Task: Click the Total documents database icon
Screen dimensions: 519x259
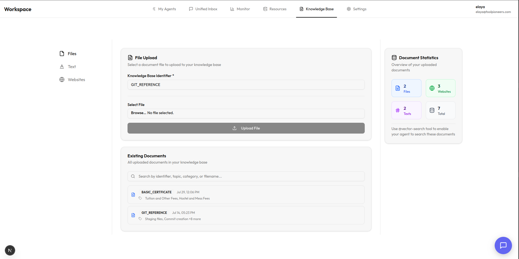Action: point(432,110)
